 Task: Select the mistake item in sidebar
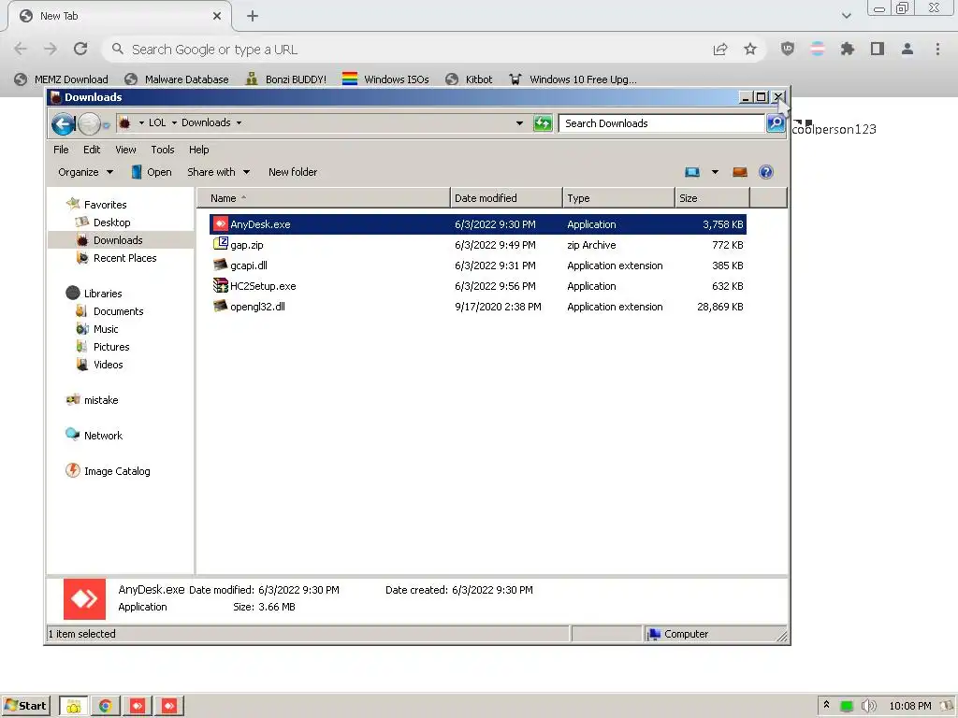point(101,400)
